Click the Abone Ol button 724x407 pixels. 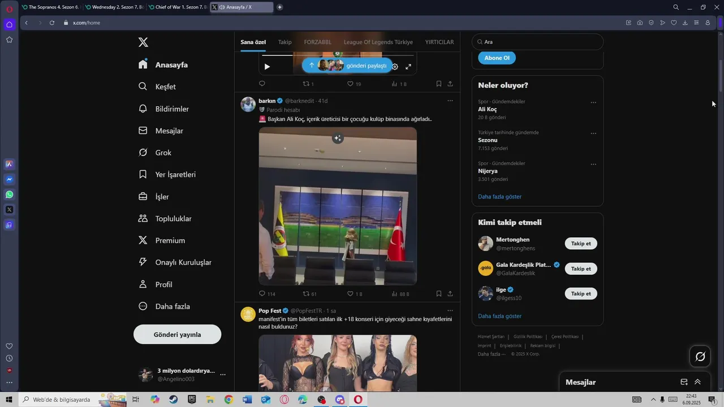[x=497, y=58]
